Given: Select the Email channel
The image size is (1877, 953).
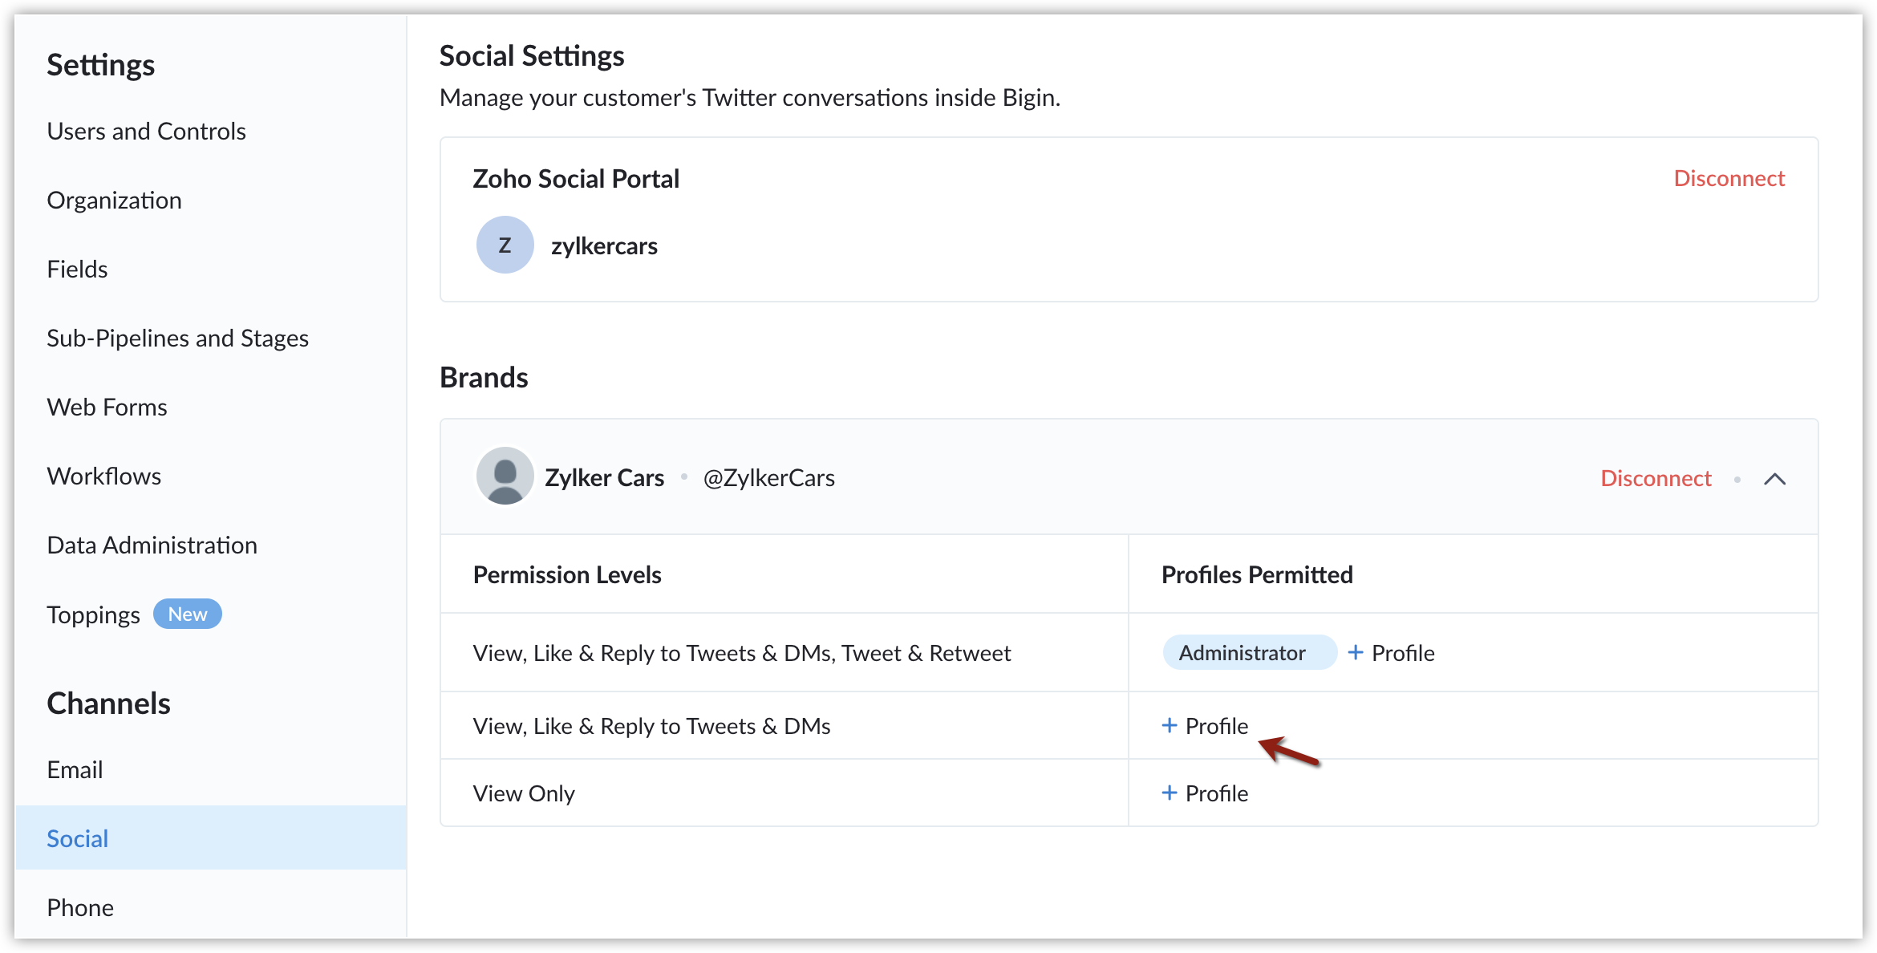Looking at the screenshot, I should pyautogui.click(x=75, y=769).
